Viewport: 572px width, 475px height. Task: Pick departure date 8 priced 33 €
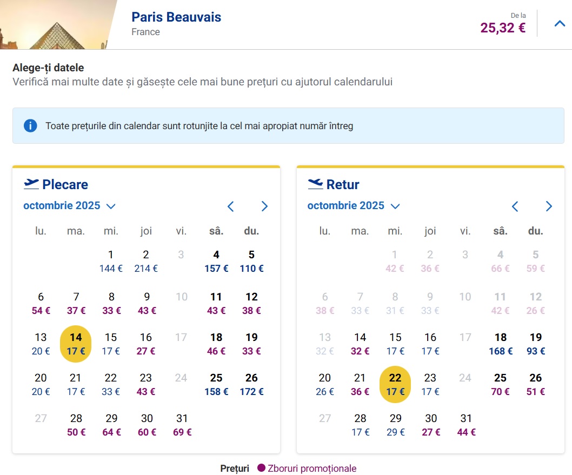[x=111, y=303]
